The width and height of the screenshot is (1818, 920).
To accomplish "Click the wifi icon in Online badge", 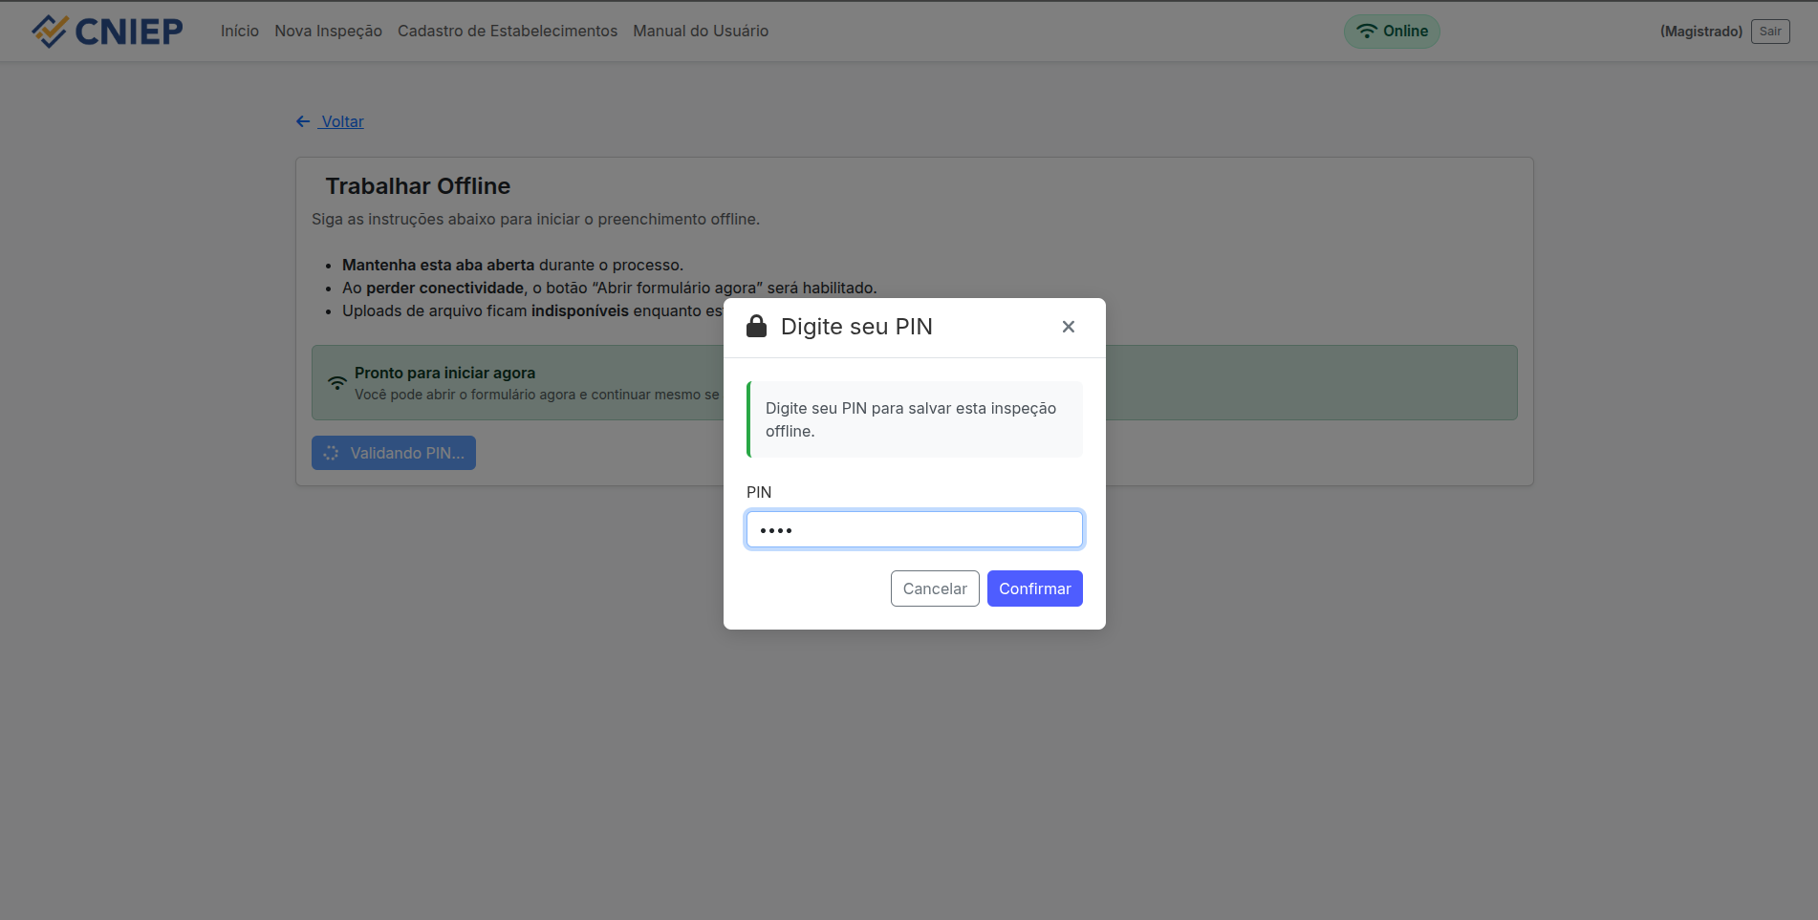I will [x=1367, y=32].
